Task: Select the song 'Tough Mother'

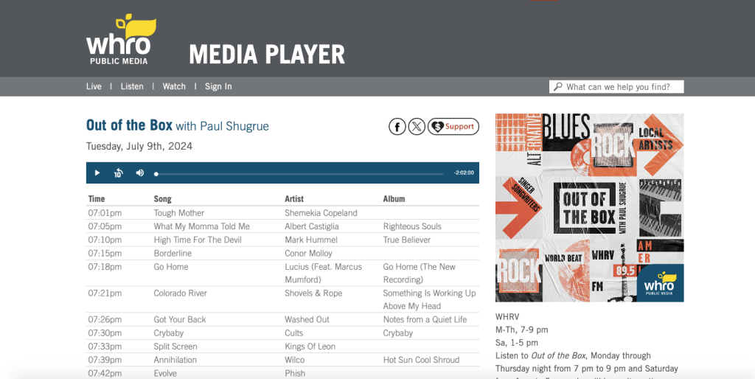Action: (x=179, y=213)
